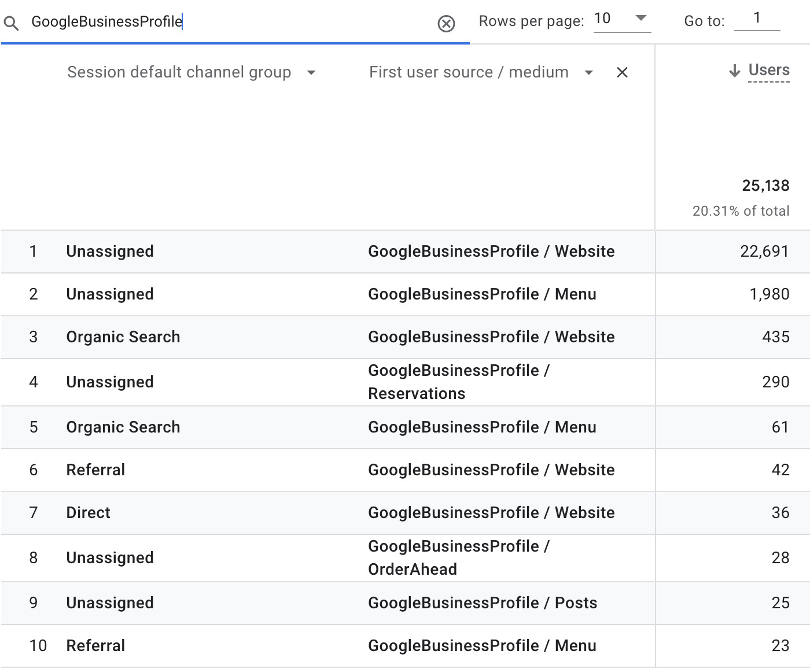Click GoogleBusinessProfile / Website in row 1

491,252
